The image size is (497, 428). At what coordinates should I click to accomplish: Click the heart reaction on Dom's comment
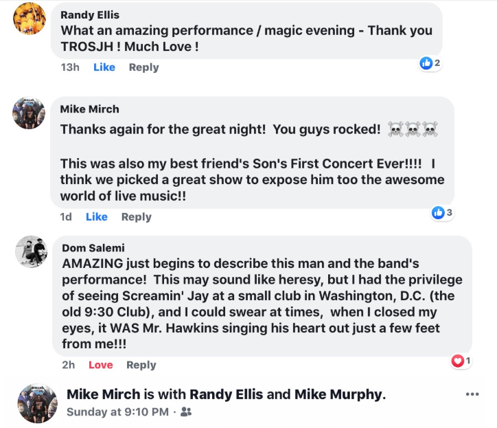click(457, 361)
